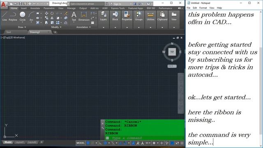Use the Copy tool in the Modify panel
Image resolution: width=263 pixels, height=148 pixels.
click(46, 18)
